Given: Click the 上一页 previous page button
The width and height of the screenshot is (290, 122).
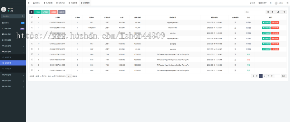Looking at the screenshot, I should click(255, 76).
